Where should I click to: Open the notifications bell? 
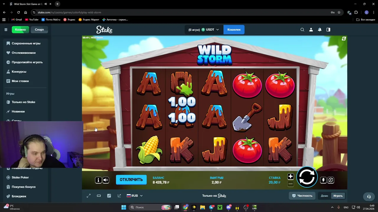[320, 29]
